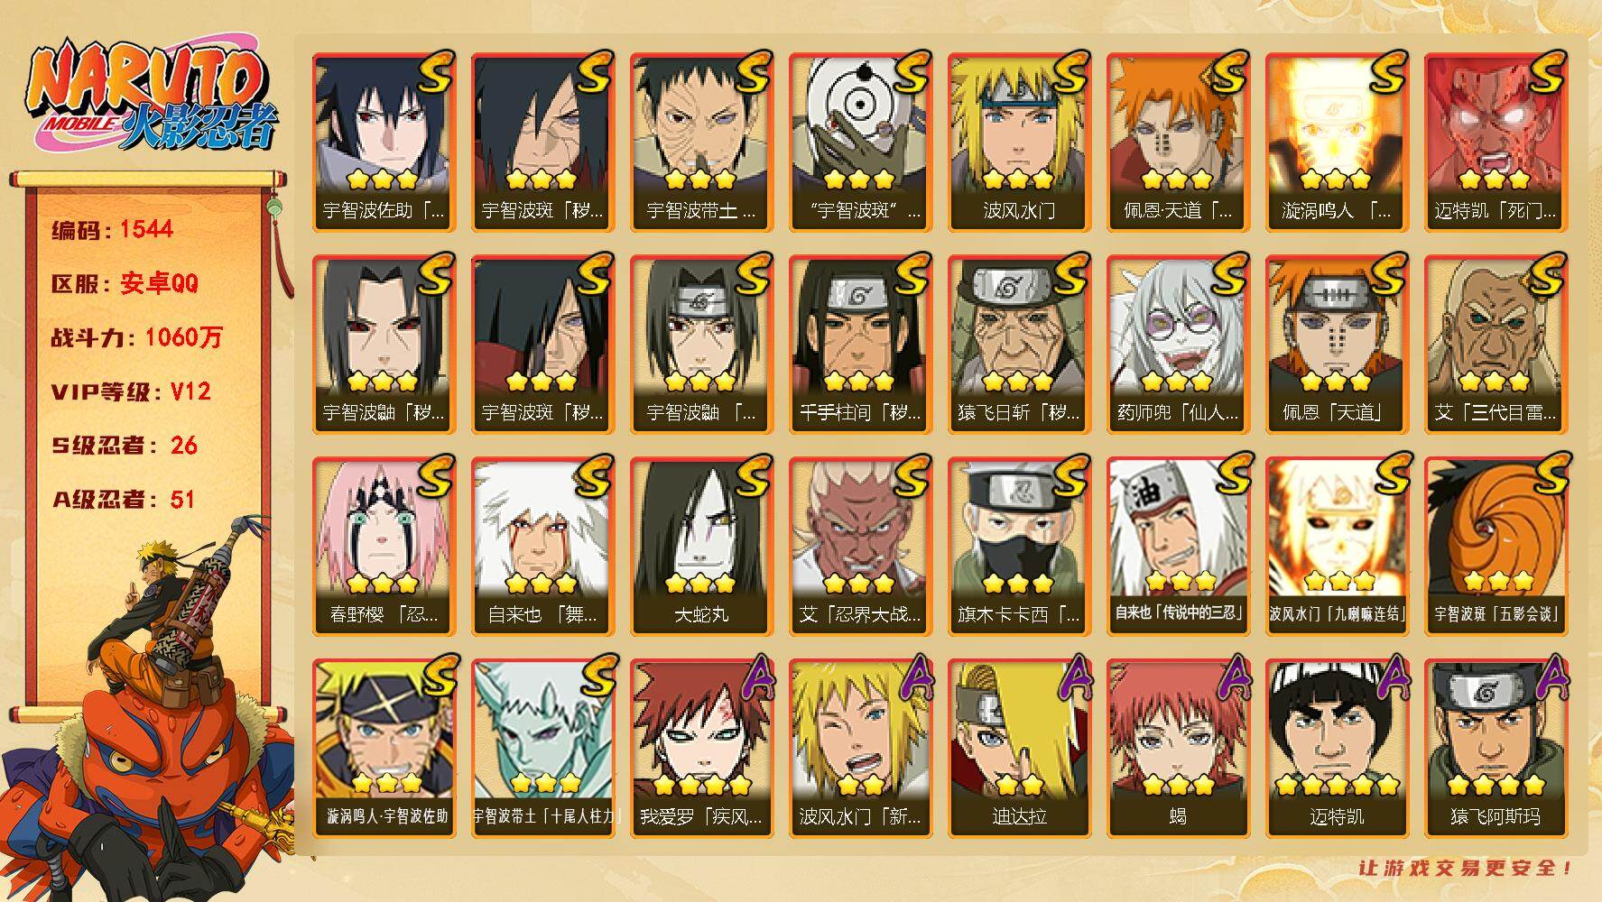1602x902 pixels.
Task: Select the 宇智波斑「五影会谈」 masked card
Action: 1496,547
